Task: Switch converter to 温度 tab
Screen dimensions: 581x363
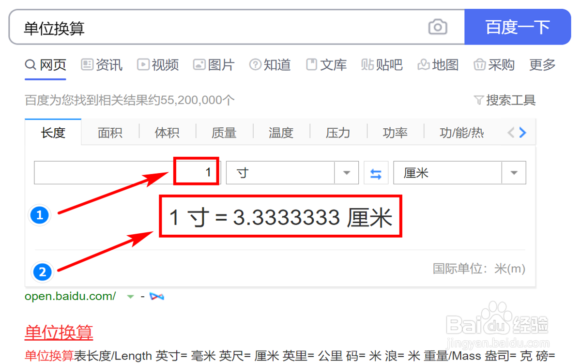Action: tap(281, 132)
